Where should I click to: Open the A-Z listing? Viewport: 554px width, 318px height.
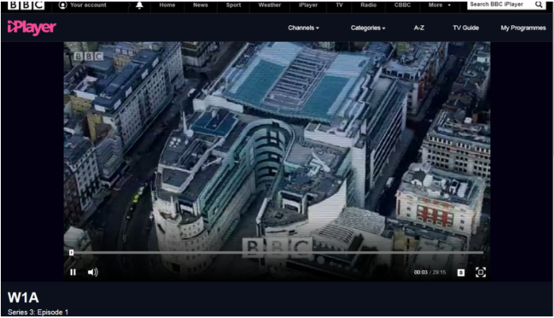point(419,28)
